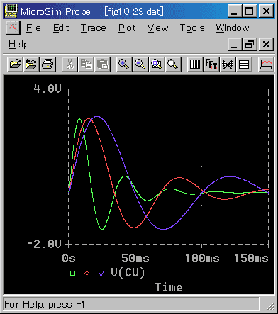Expand the Window menu
278x314 pixels.
pos(233,28)
